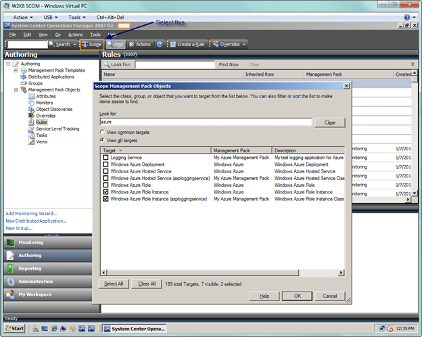Click the Search toolbar button
This screenshot has width=422, height=337.
click(x=60, y=45)
